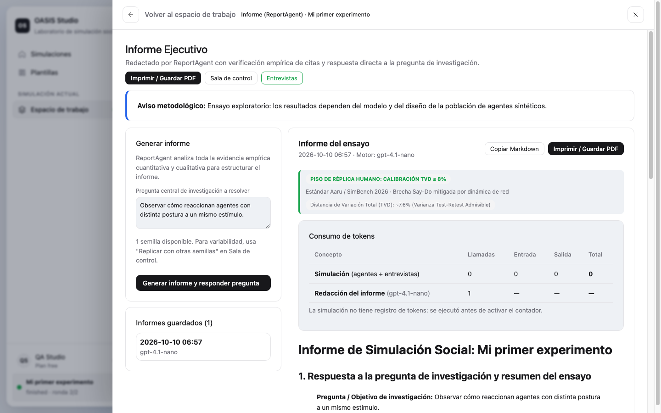
Task: Click Simulaciones in the blurred sidebar
Action: (x=51, y=54)
